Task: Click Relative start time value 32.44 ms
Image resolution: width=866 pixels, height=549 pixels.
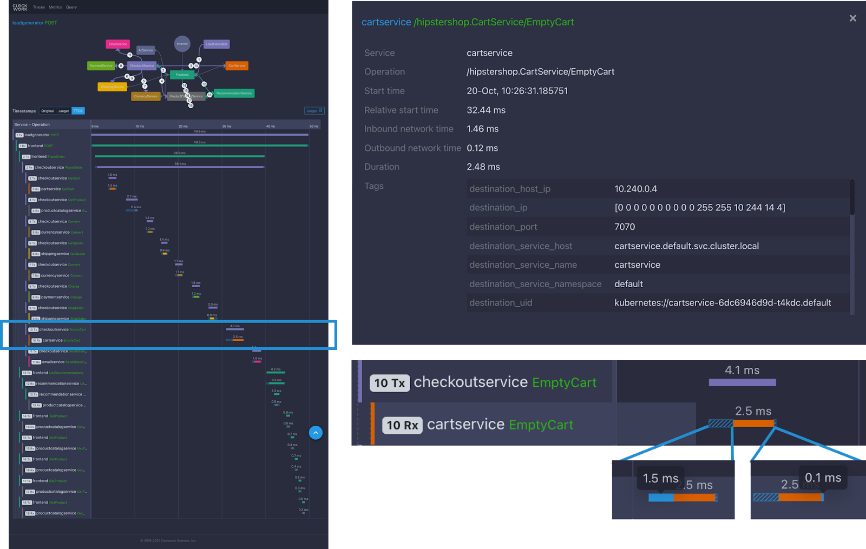Action: 486,110
